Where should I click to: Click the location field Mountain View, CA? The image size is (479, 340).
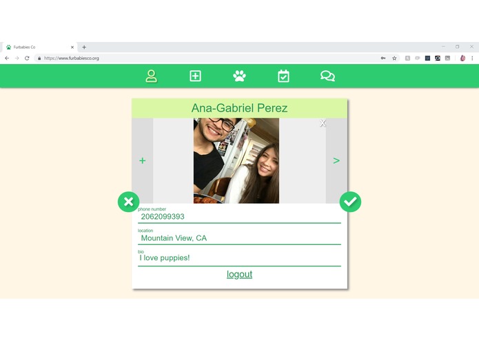click(x=240, y=238)
